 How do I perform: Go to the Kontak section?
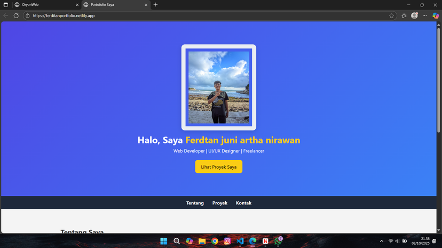click(243, 203)
